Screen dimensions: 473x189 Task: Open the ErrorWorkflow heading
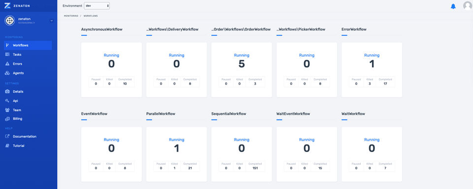coord(354,29)
